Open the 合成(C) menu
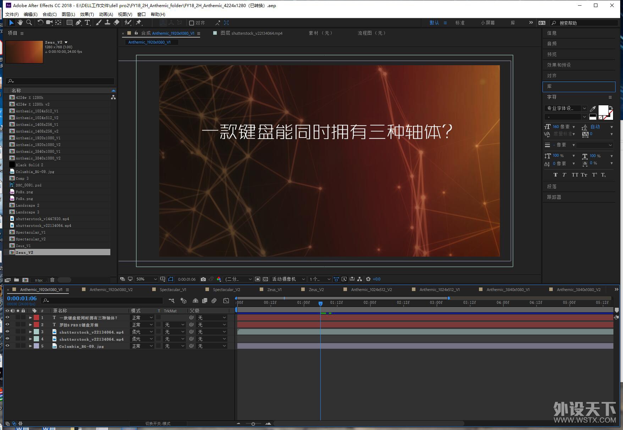 pos(49,14)
